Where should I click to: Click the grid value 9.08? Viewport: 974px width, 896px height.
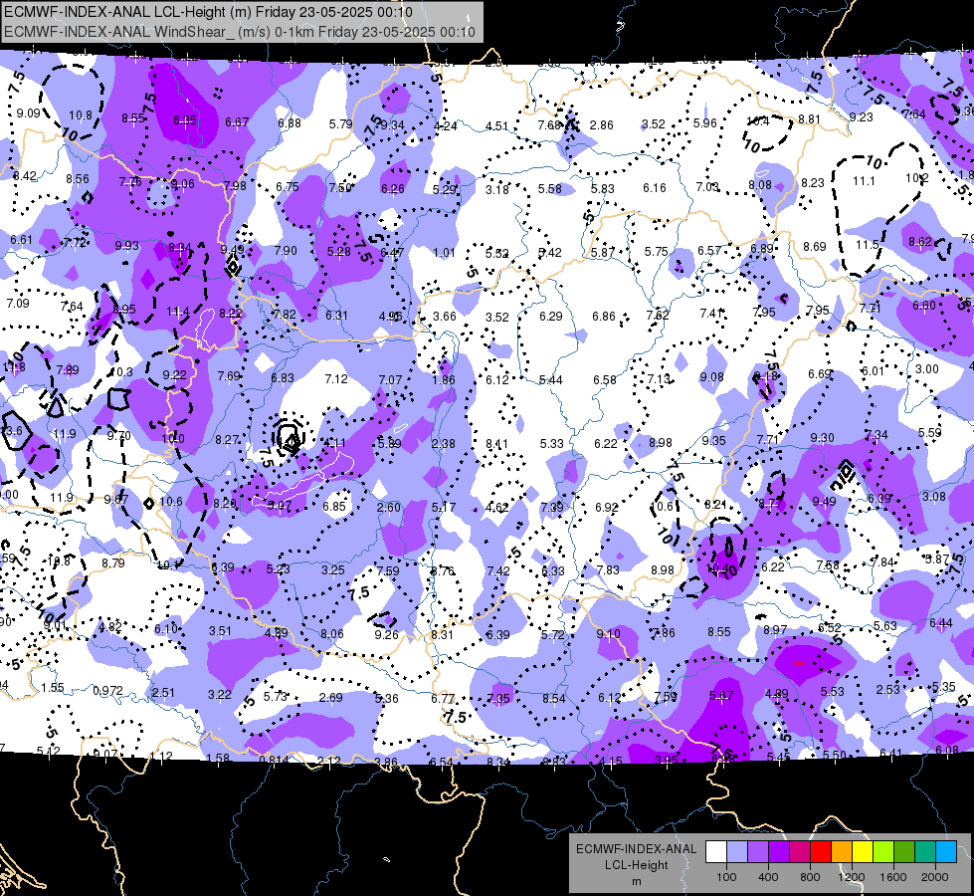(x=712, y=376)
